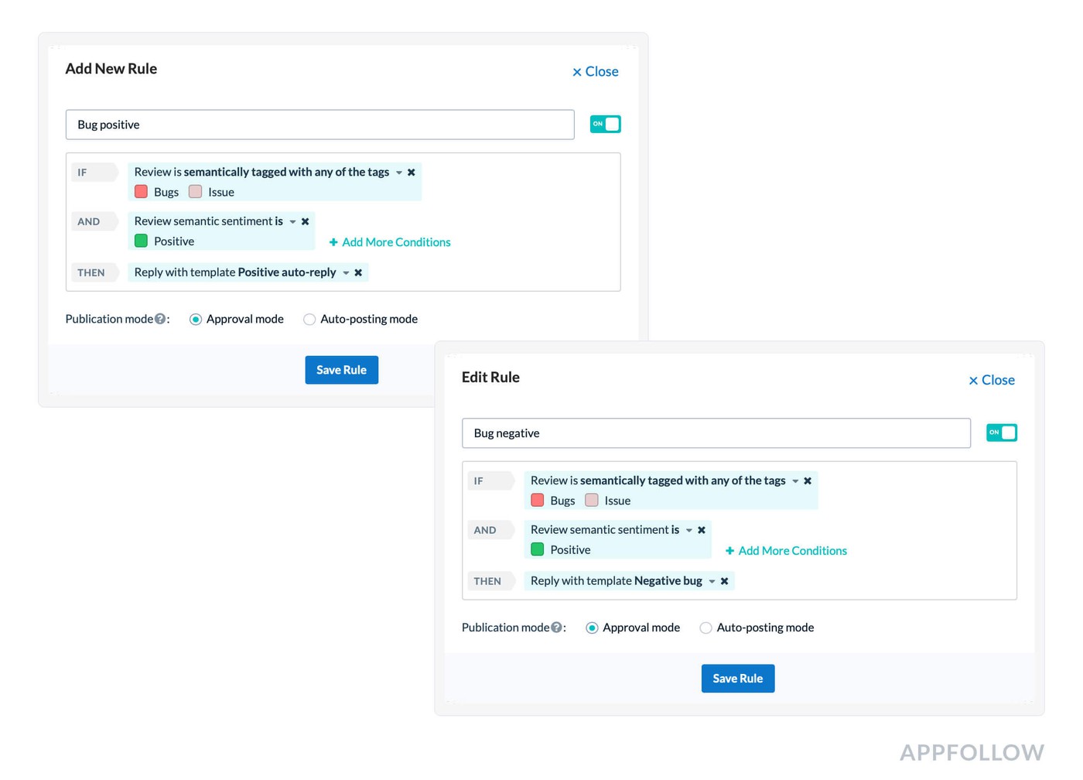The width and height of the screenshot is (1083, 780).
Task: Delete the Negative bug template action
Action: [725, 581]
